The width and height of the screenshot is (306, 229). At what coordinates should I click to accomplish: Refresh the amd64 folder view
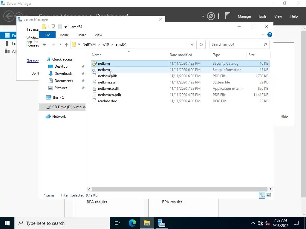coord(201,44)
